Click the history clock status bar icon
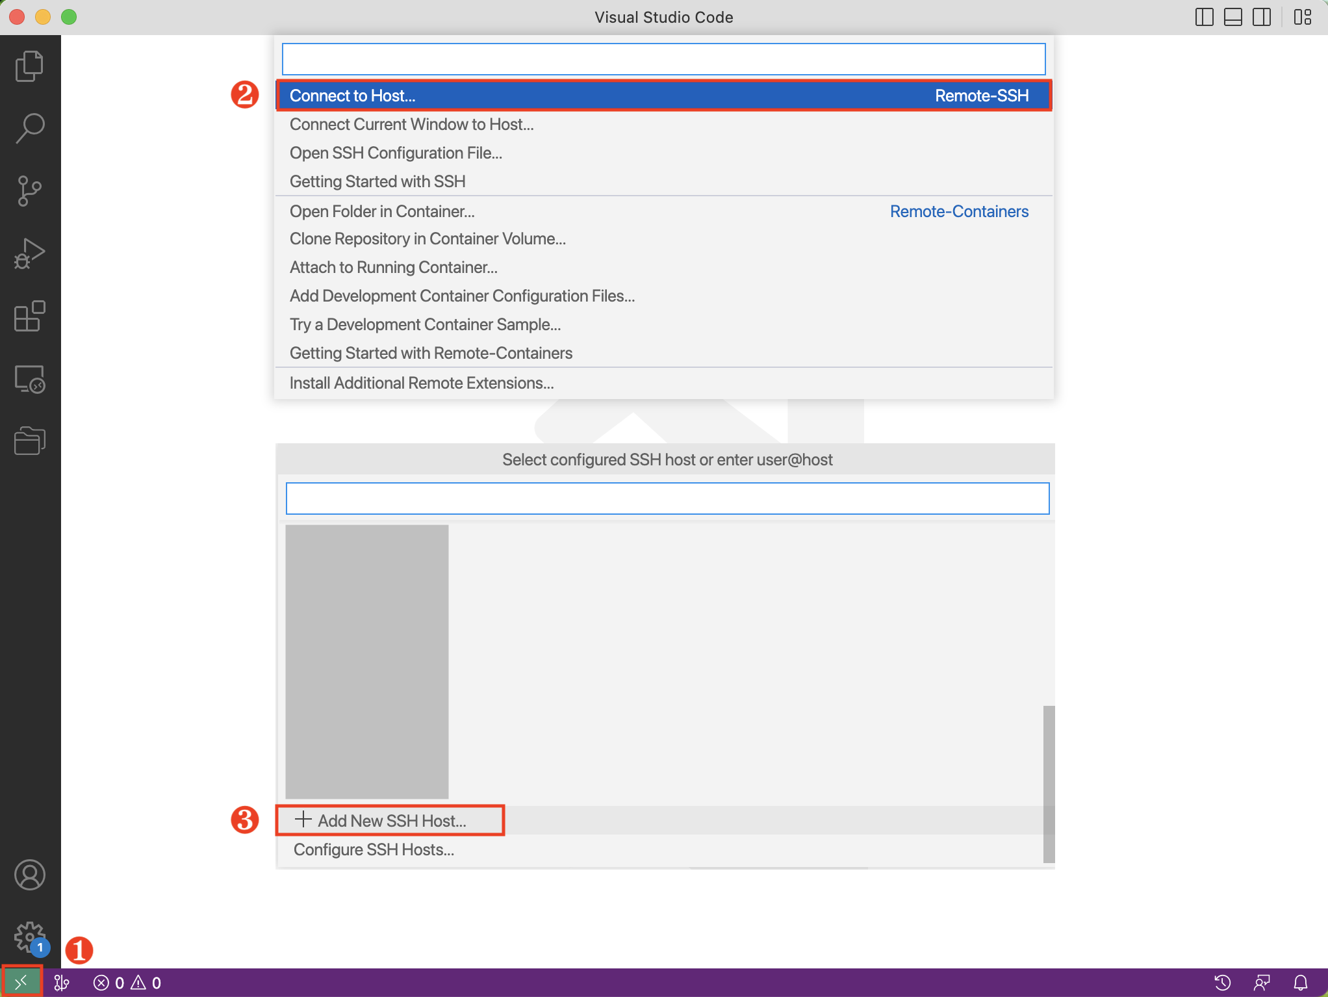 [x=1223, y=983]
